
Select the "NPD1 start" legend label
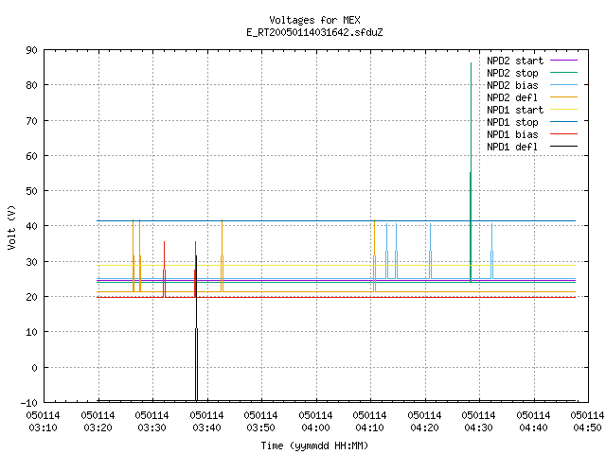(515, 110)
